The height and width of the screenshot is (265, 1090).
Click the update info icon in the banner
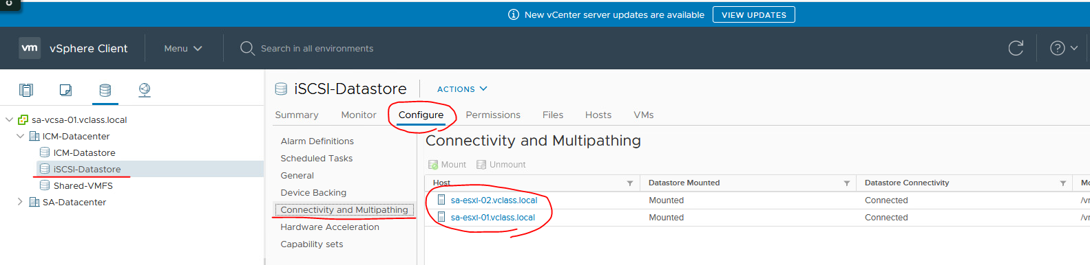pyautogui.click(x=514, y=14)
